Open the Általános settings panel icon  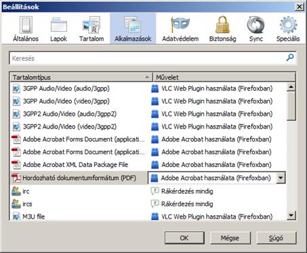tap(26, 25)
